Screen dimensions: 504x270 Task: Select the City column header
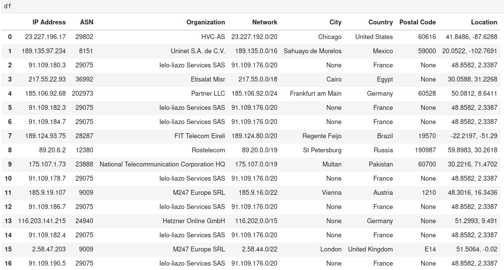(x=335, y=22)
